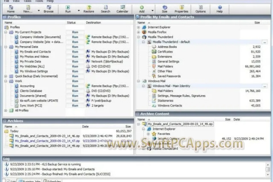Select General Settings under Mozilla Thunderbird
This screenshot has width=273, height=182.
click(x=168, y=61)
